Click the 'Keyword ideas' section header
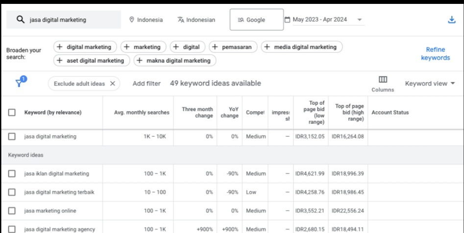 (x=26, y=155)
